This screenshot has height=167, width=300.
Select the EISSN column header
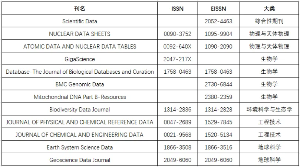pyautogui.click(x=218, y=8)
